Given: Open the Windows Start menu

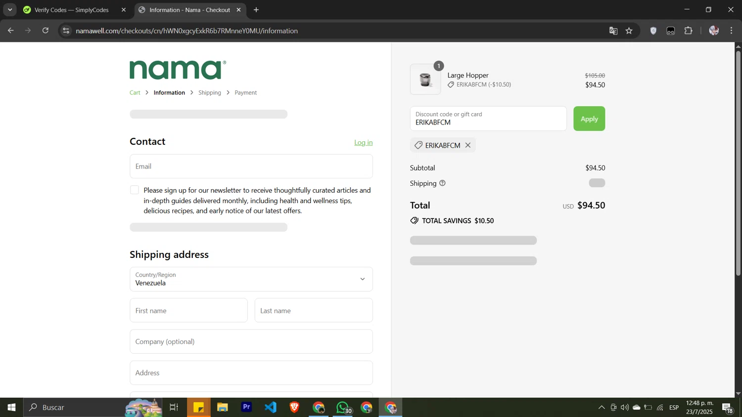Looking at the screenshot, I should coord(11,408).
